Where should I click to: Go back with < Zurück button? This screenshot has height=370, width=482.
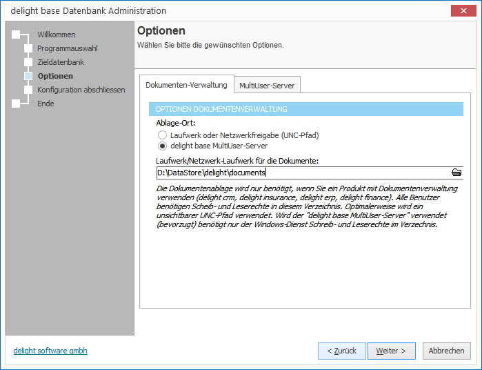point(342,351)
